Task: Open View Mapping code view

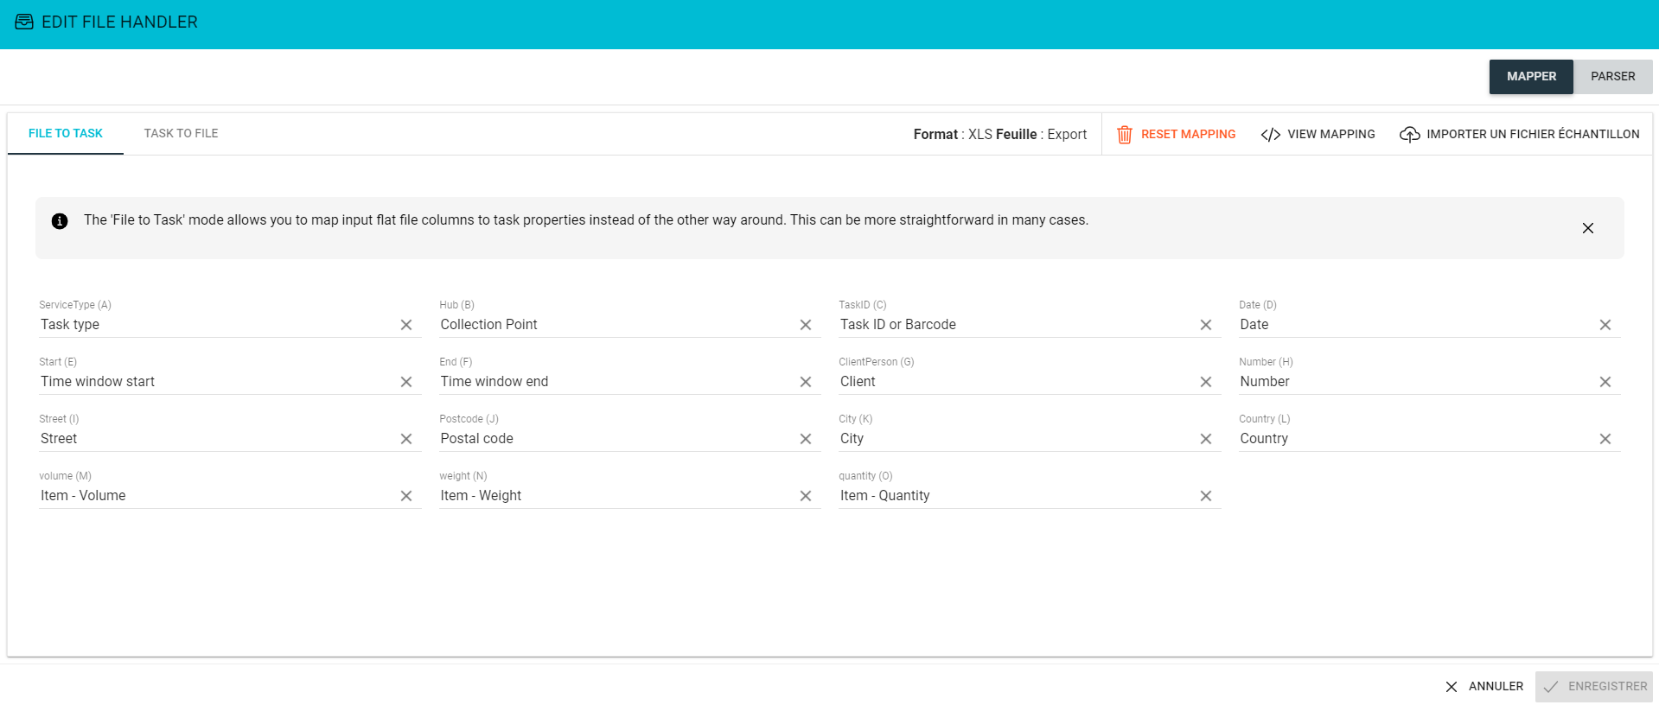Action: pos(1318,134)
